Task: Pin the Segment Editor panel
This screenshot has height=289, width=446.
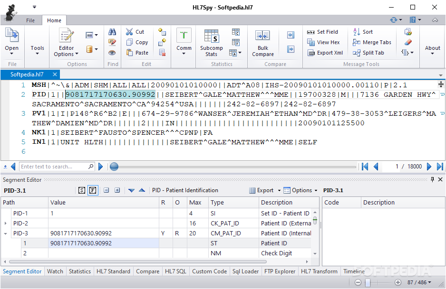Action: point(432,179)
